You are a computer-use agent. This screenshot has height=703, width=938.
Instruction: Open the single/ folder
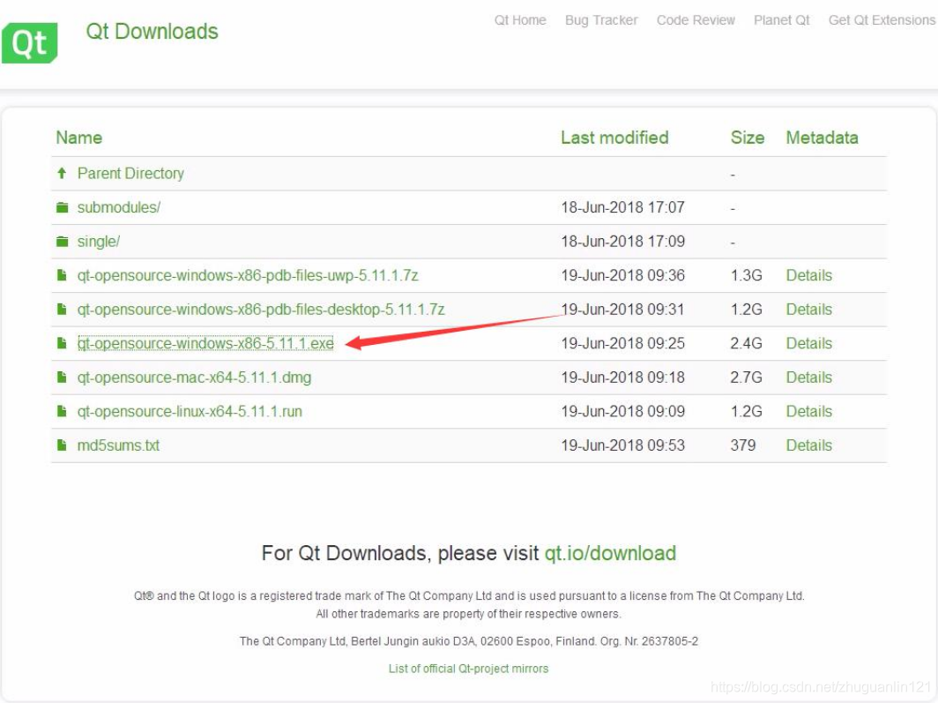click(98, 242)
